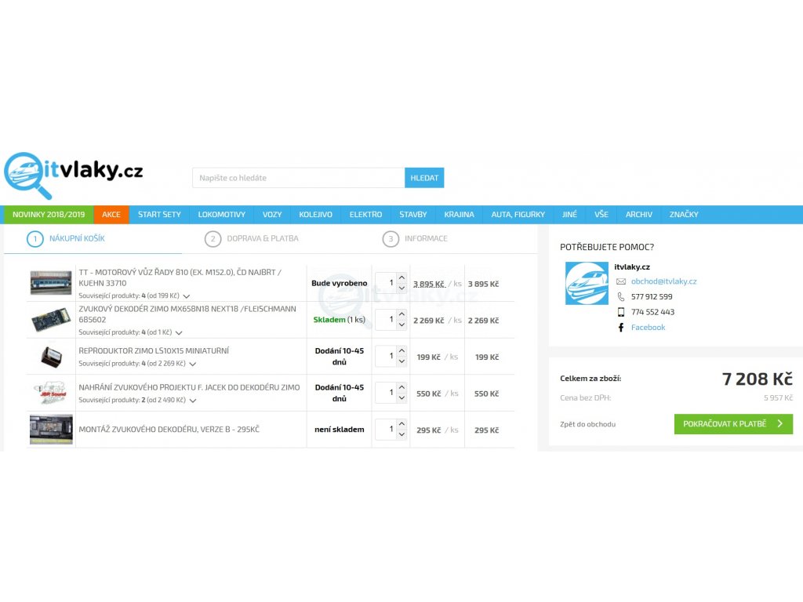The height and width of the screenshot is (602, 803).
Task: Open the Reproduktor Zimo LS10X15 thumbnail
Action: pyautogui.click(x=51, y=357)
